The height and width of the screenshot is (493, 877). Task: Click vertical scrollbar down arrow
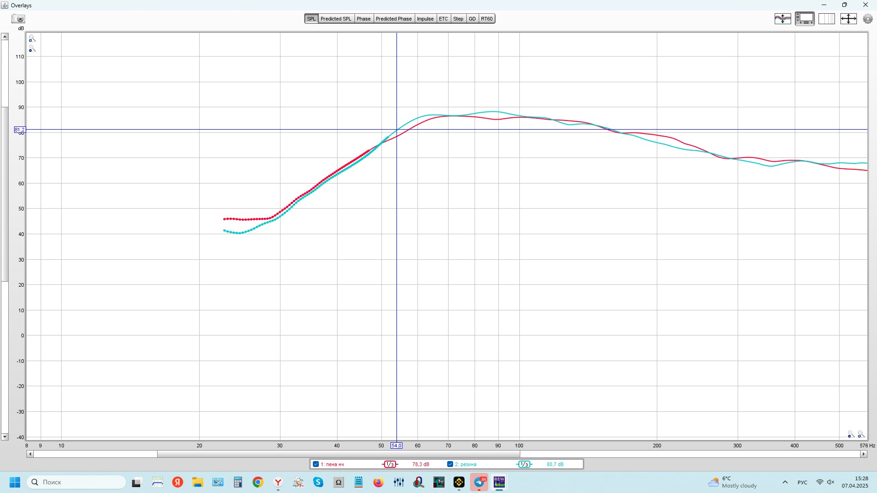point(5,437)
